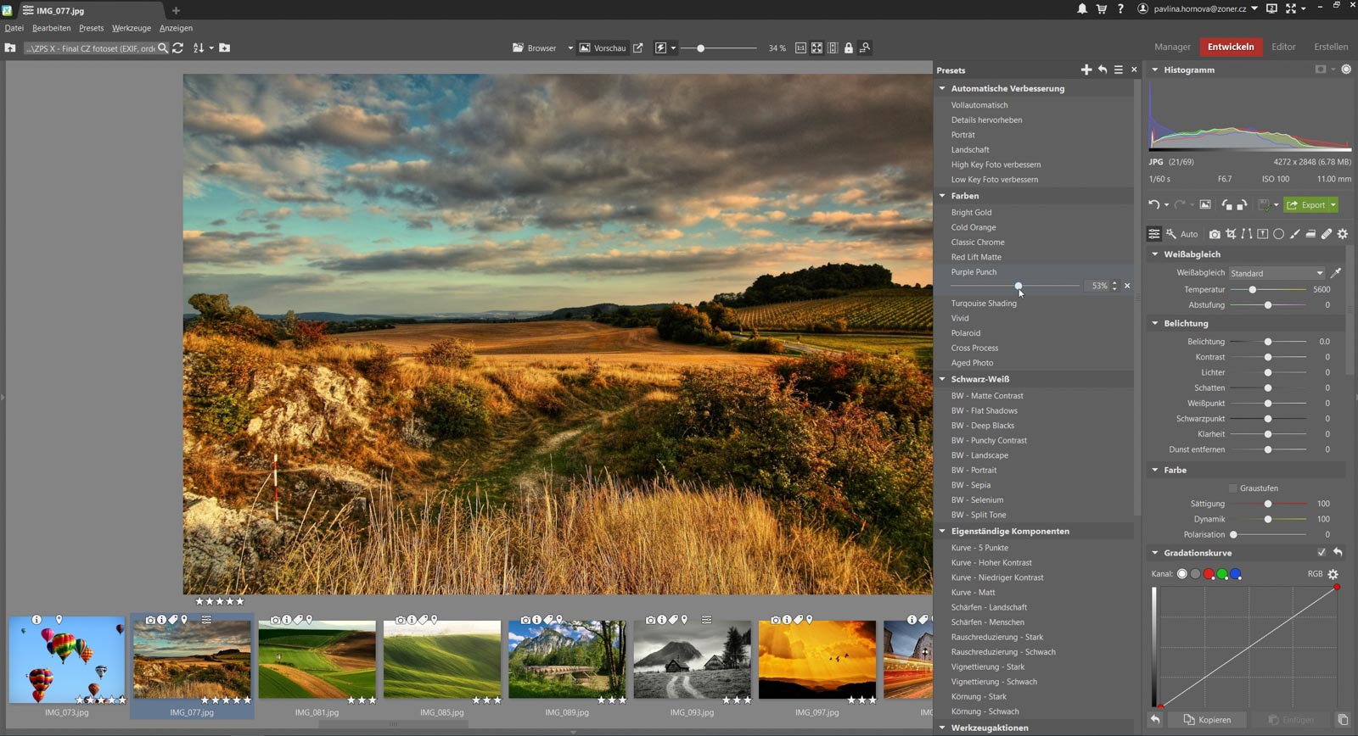Open the Werkzeuge menu
Image resolution: width=1358 pixels, height=736 pixels.
coord(131,28)
